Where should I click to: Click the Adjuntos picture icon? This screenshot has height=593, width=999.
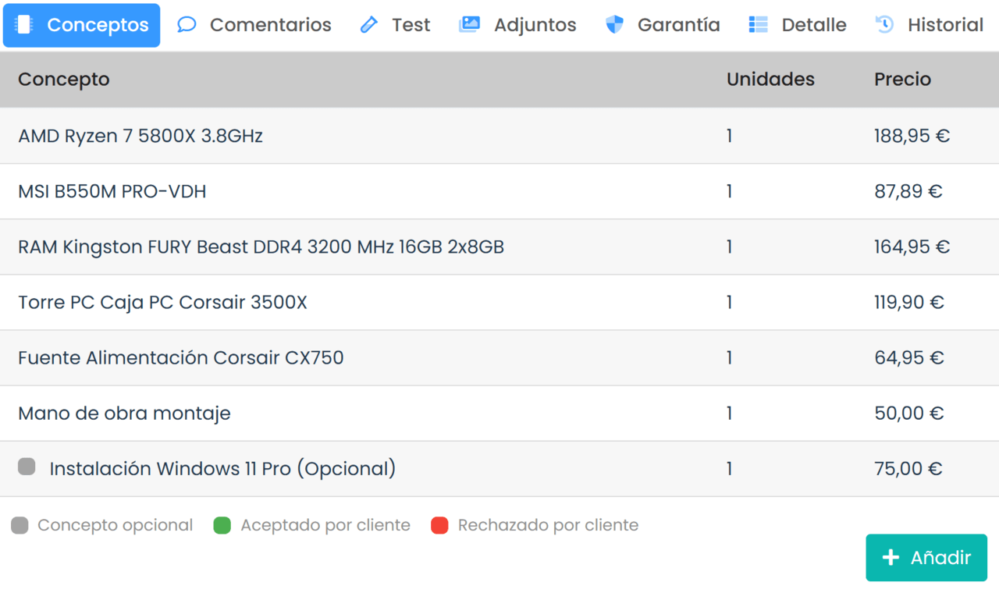(469, 25)
